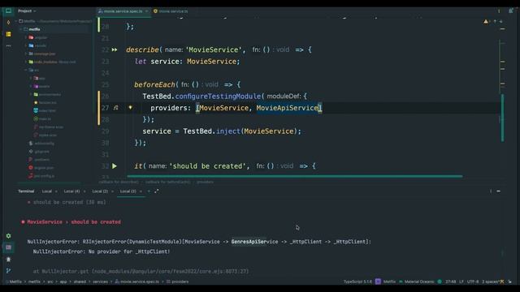Collapse the src folder
This screenshot has height=292, width=520.
[x=26, y=70]
